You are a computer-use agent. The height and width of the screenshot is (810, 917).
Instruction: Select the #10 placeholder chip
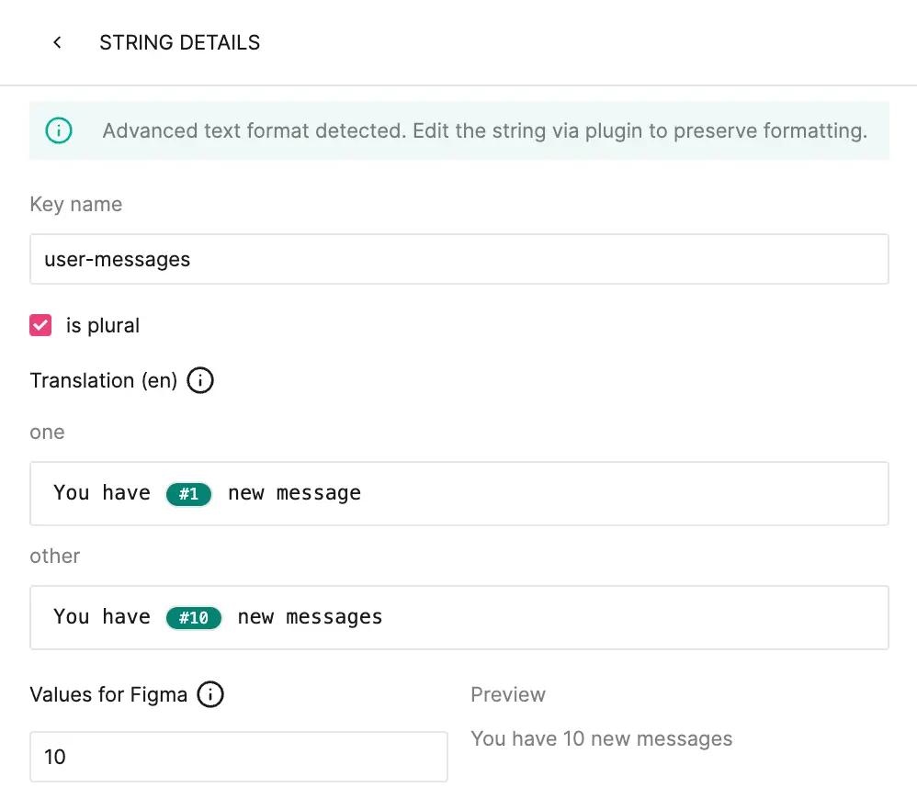(x=193, y=617)
